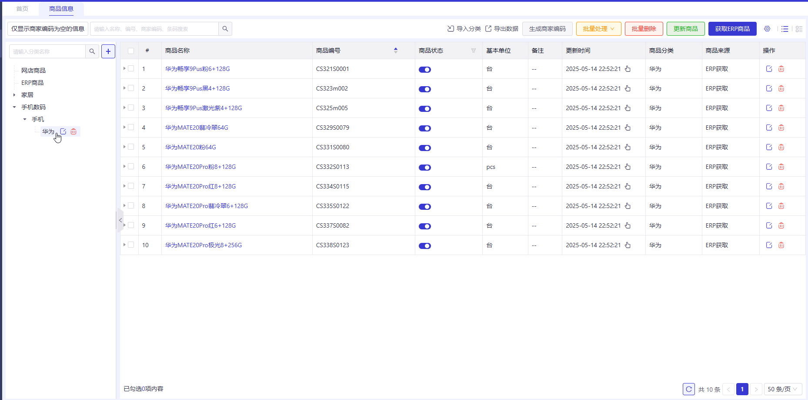This screenshot has width=808, height=400.
Task: Edit product 华为畅享9Pus黑4+128G
Action: [769, 88]
